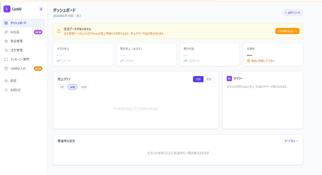
Task: Select the 7日 range chip
Action: pos(62,87)
